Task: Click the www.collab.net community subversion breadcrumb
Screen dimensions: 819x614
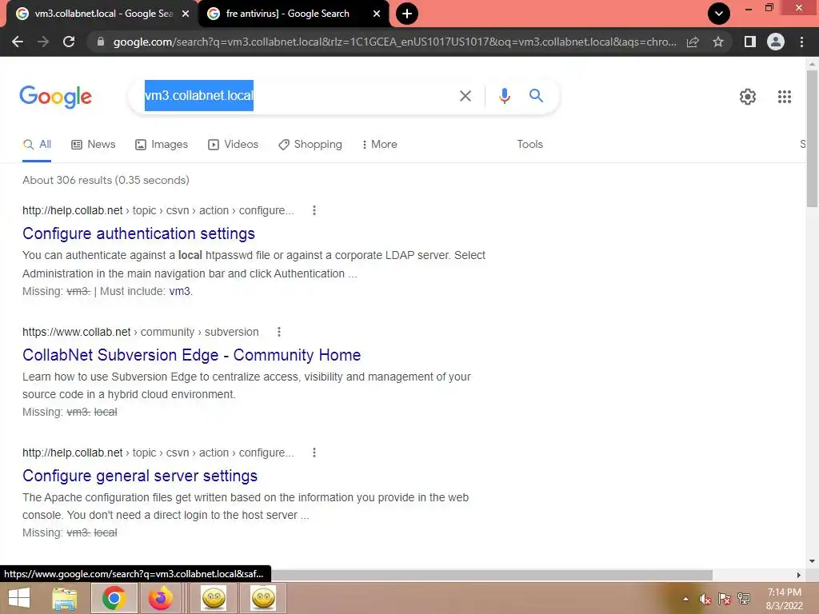Action: [x=141, y=332]
